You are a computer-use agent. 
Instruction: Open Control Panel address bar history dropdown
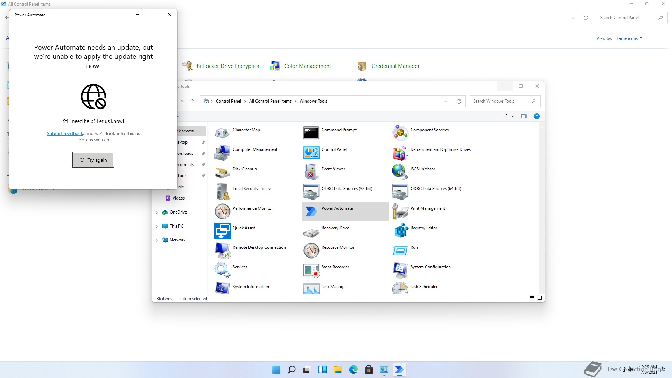point(573,17)
